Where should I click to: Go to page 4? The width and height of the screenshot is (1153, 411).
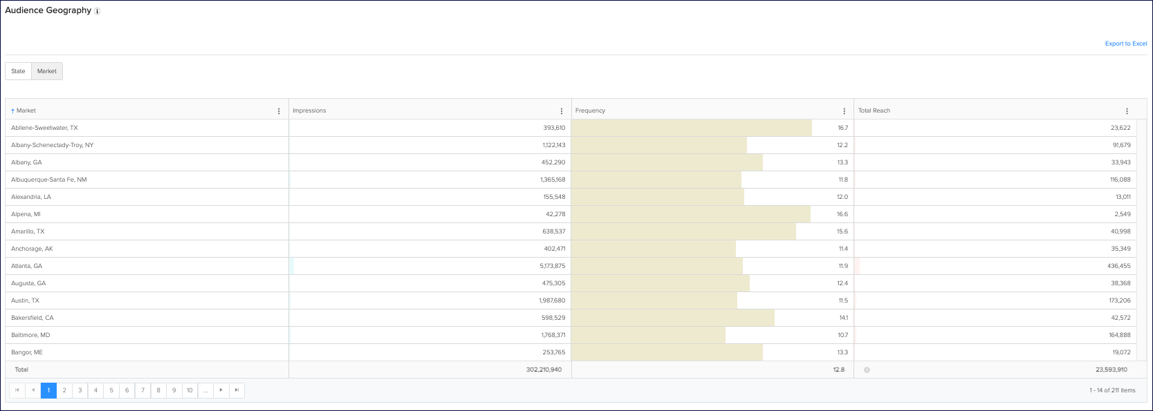point(95,390)
